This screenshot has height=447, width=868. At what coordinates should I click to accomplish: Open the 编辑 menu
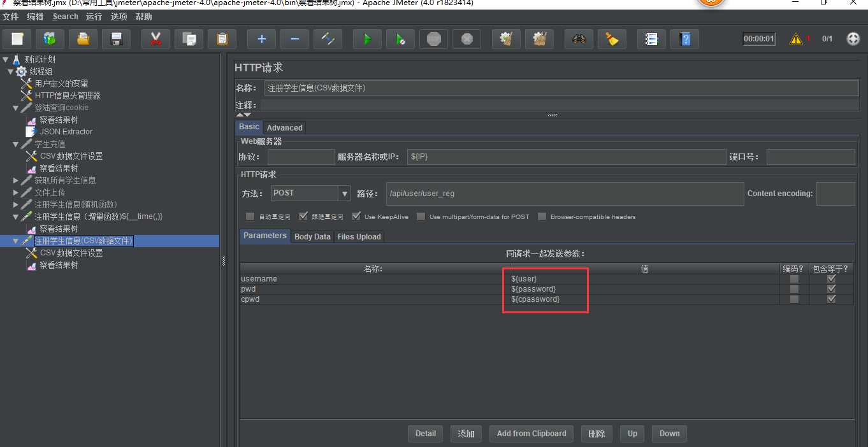36,17
